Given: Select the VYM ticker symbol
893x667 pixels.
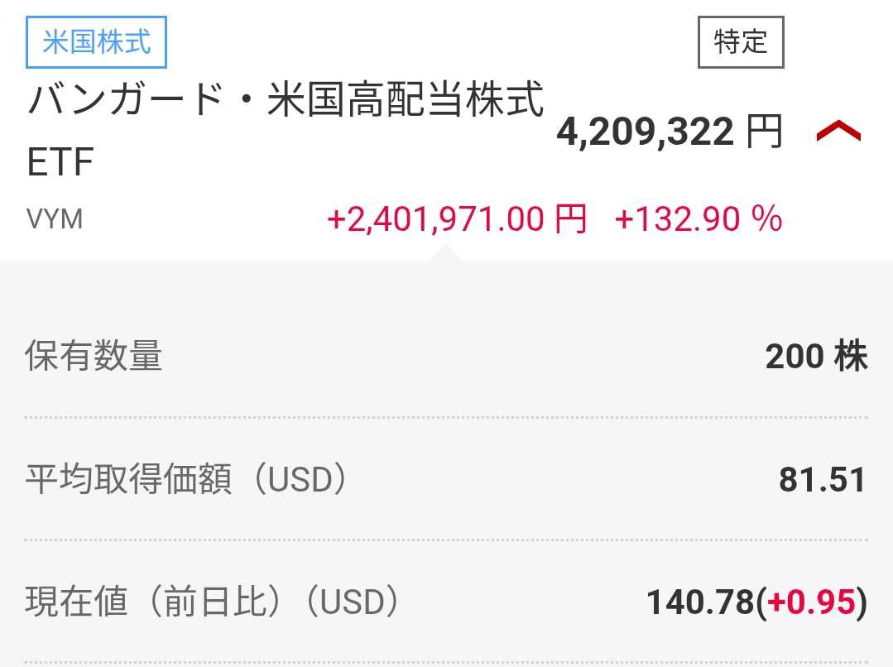Looking at the screenshot, I should (x=55, y=220).
